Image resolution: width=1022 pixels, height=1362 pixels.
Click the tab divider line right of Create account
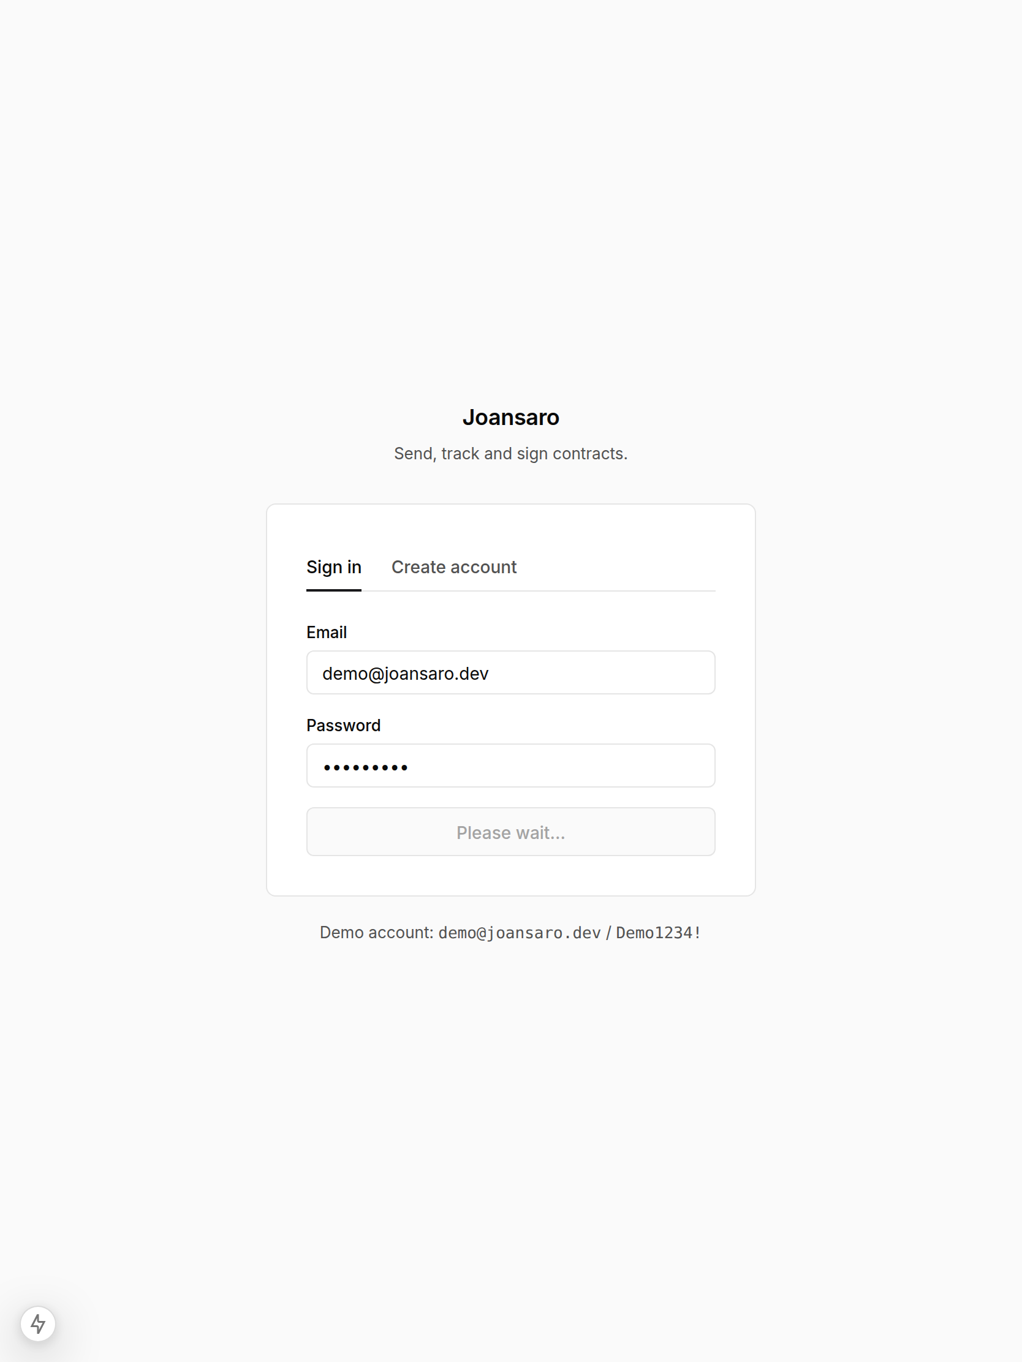click(x=616, y=591)
